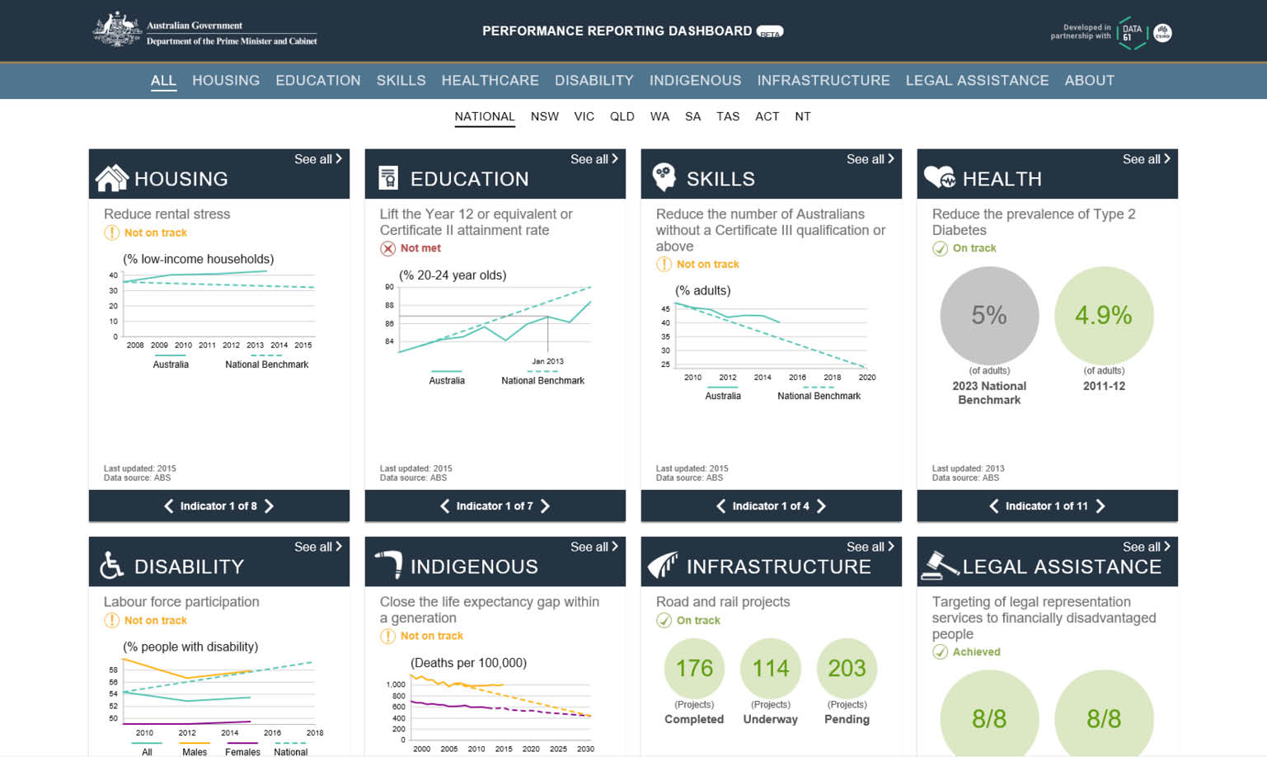The height and width of the screenshot is (757, 1267).
Task: Click the 176 Completed projects circle
Action: (x=694, y=669)
